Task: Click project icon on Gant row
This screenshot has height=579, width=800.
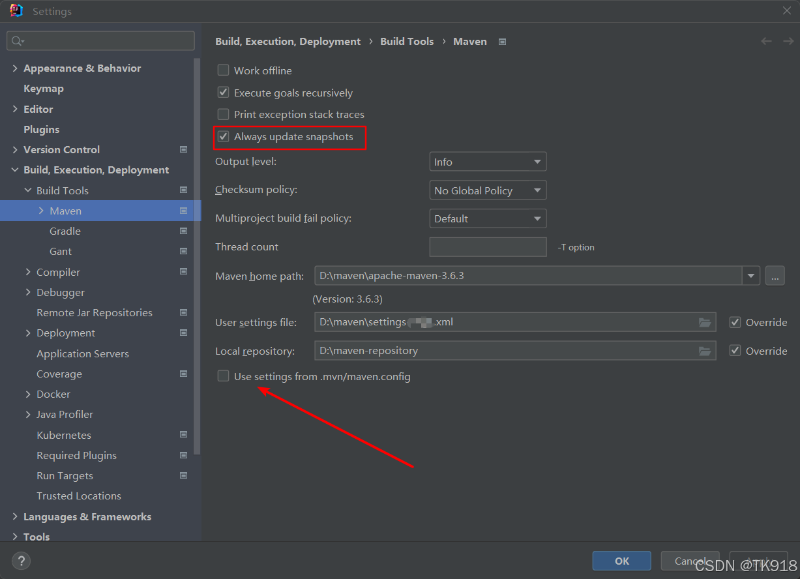Action: (183, 251)
